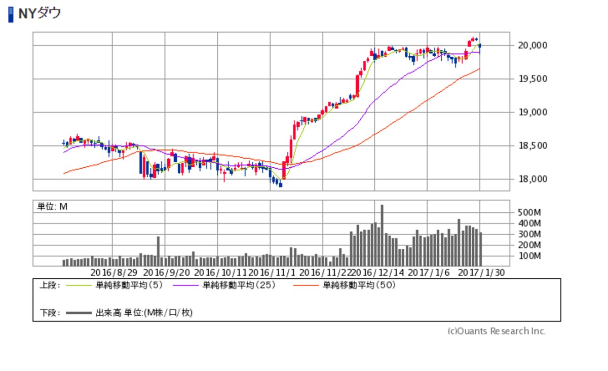Select the 単純移動平均(50) legend label
Viewport: 608px width, 371px height.
click(359, 285)
